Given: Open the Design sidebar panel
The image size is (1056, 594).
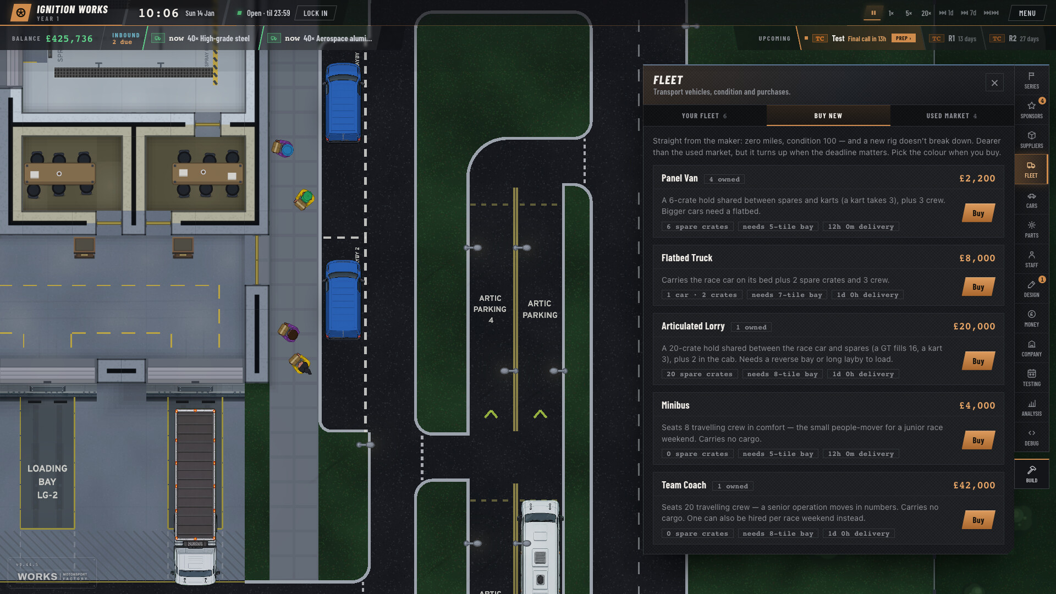Looking at the screenshot, I should coord(1031,289).
